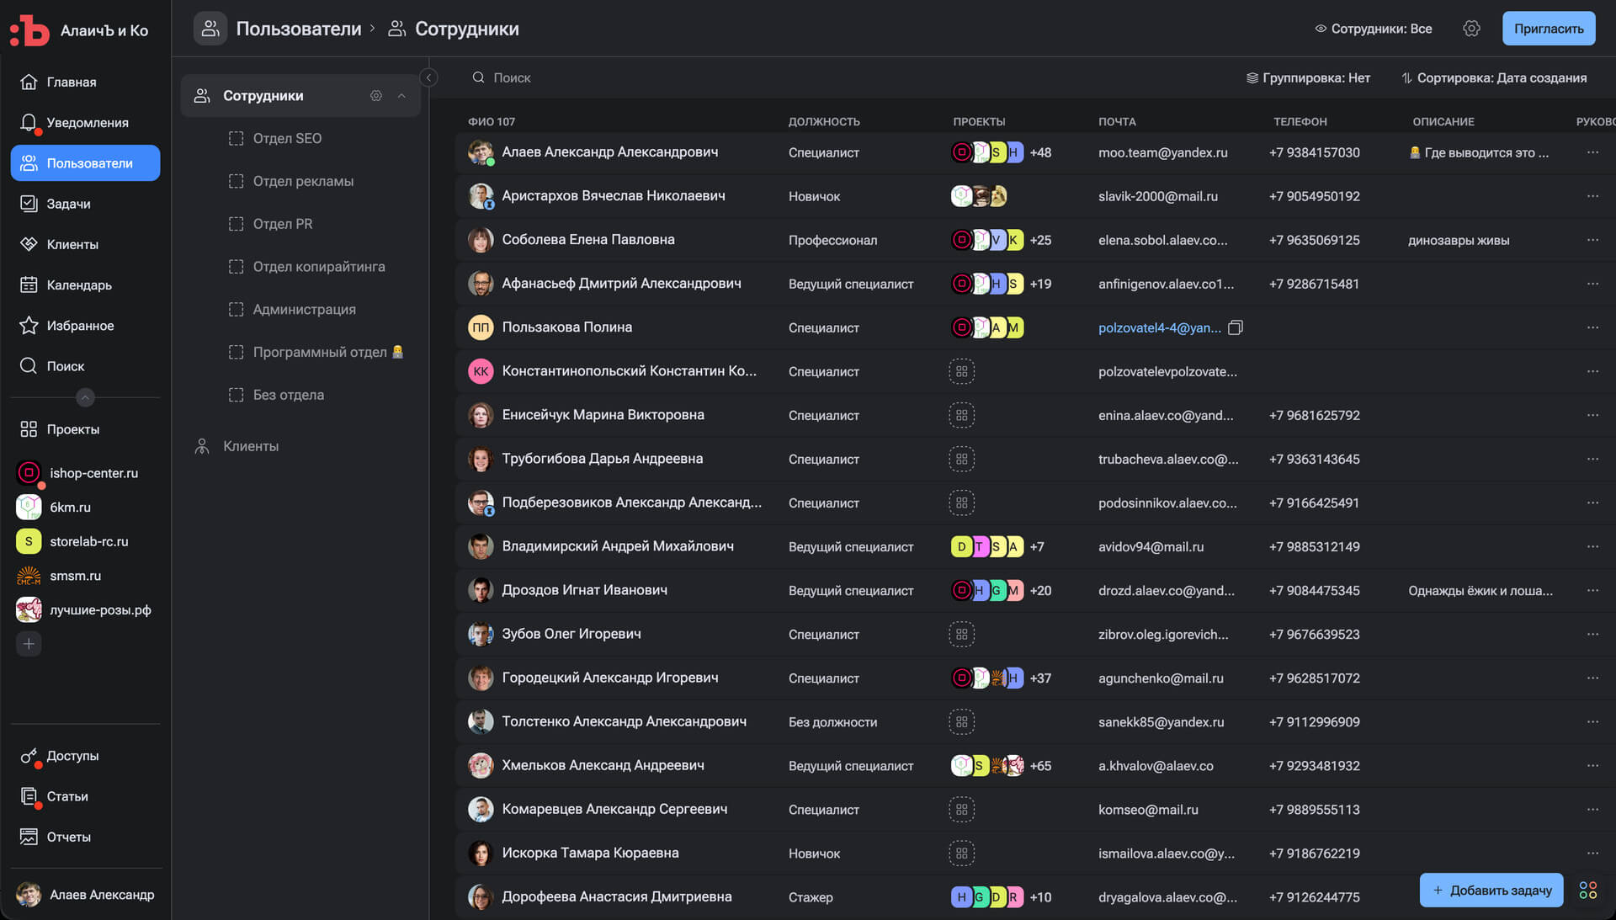Select the Без отдела checkbox

(237, 395)
